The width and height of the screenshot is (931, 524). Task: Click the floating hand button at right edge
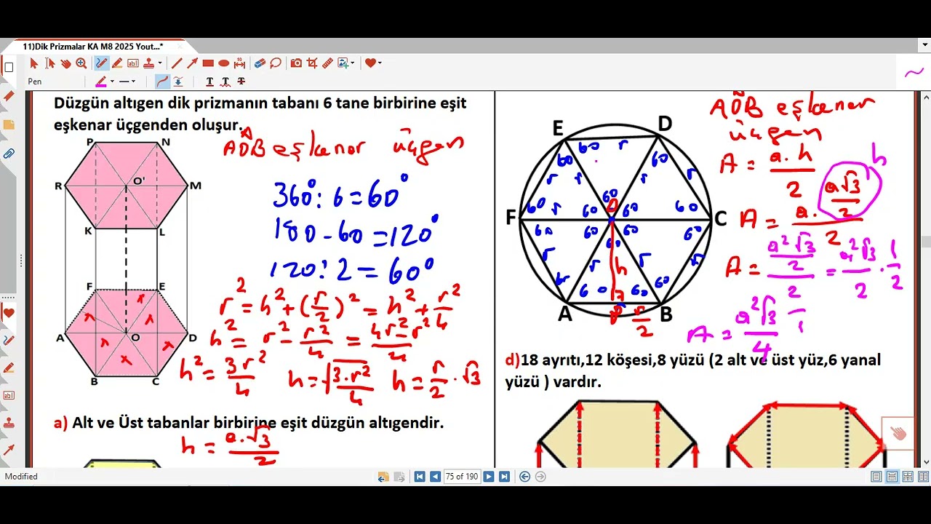tap(898, 434)
